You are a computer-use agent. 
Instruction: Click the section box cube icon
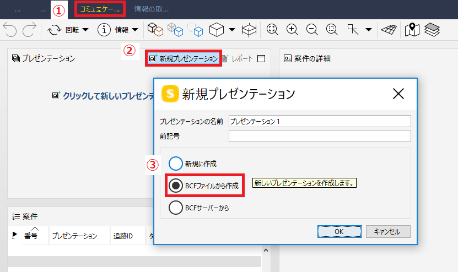249,30
